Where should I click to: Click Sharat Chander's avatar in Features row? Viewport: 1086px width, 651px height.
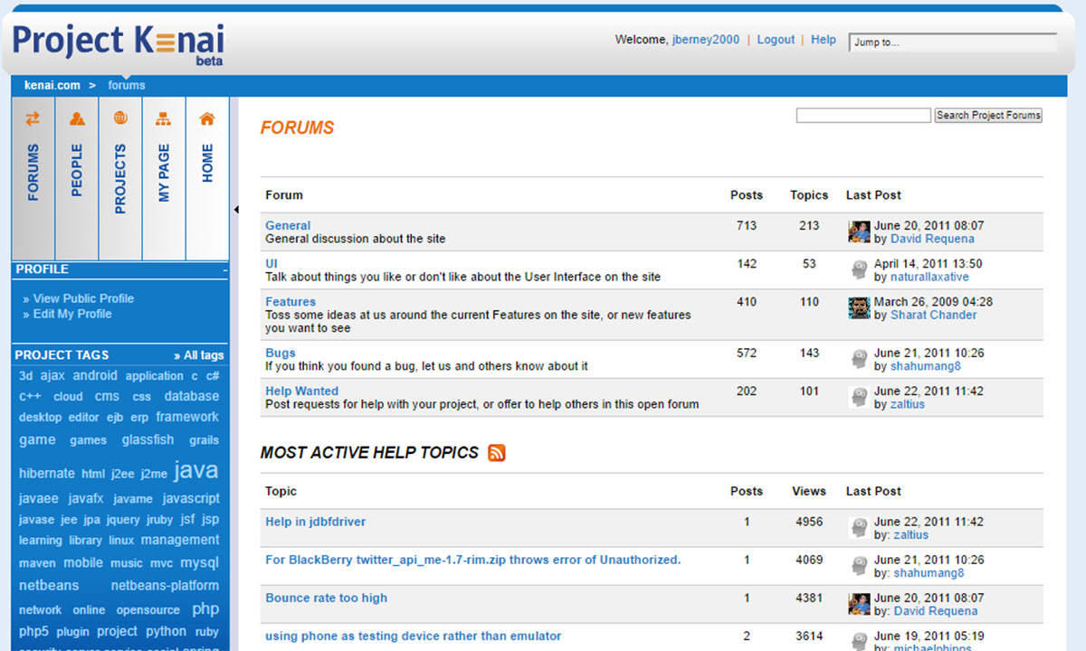click(x=860, y=307)
